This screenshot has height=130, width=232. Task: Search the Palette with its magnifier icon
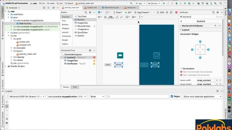point(86,12)
